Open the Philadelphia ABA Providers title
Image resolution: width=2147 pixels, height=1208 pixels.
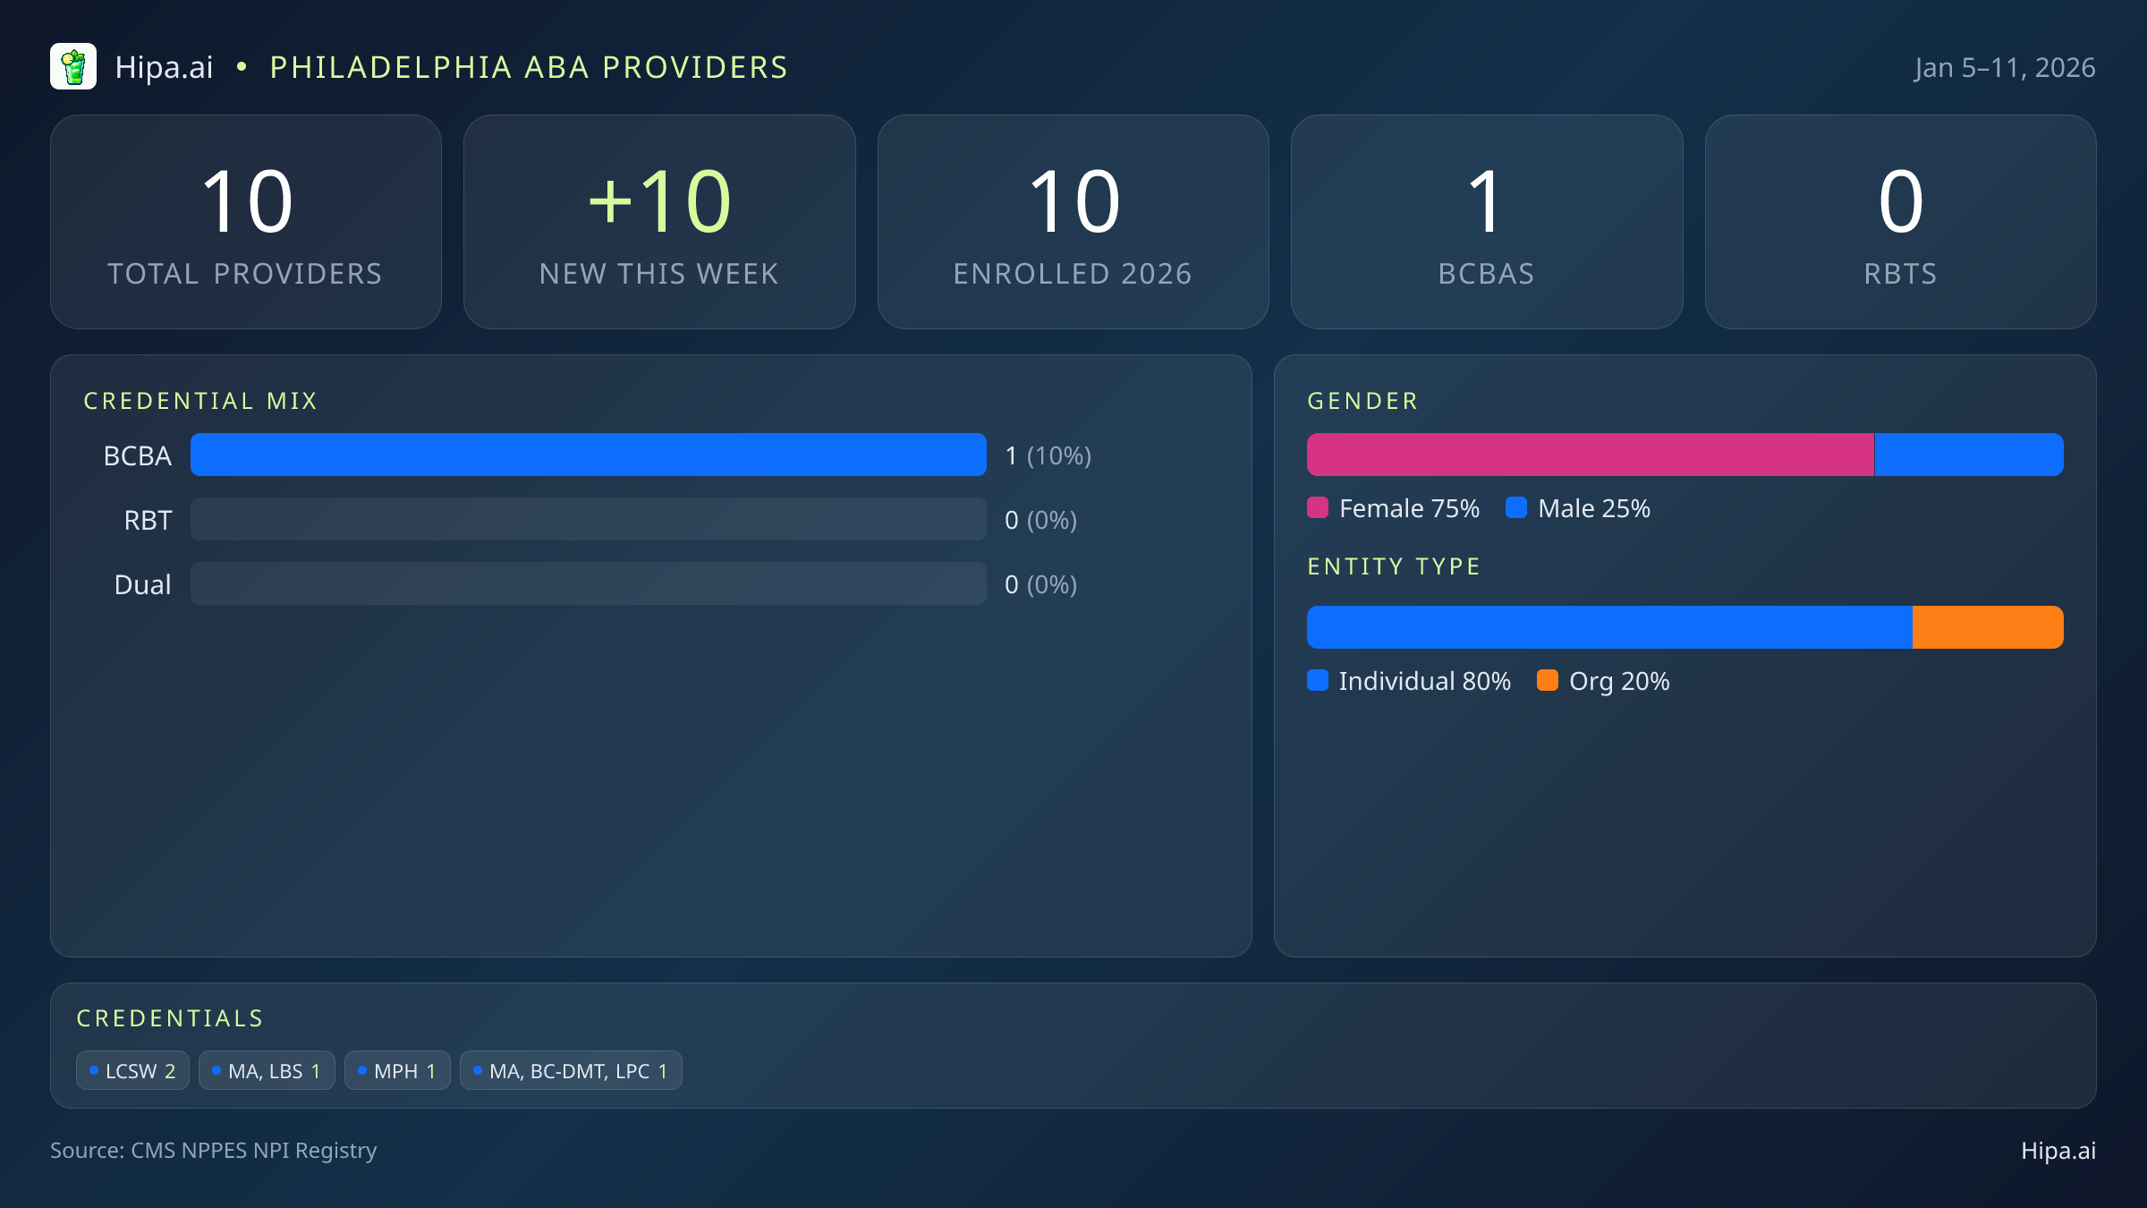(x=528, y=66)
